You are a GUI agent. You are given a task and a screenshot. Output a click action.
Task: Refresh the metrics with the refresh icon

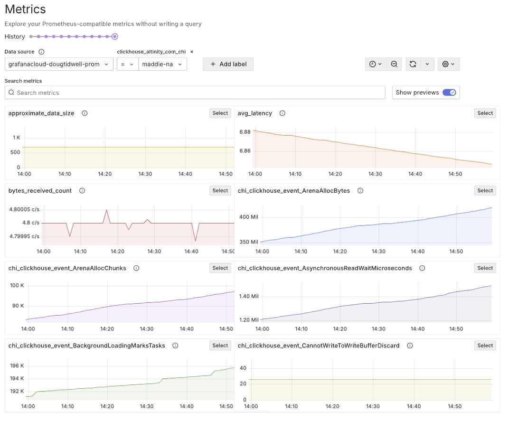[x=412, y=64]
